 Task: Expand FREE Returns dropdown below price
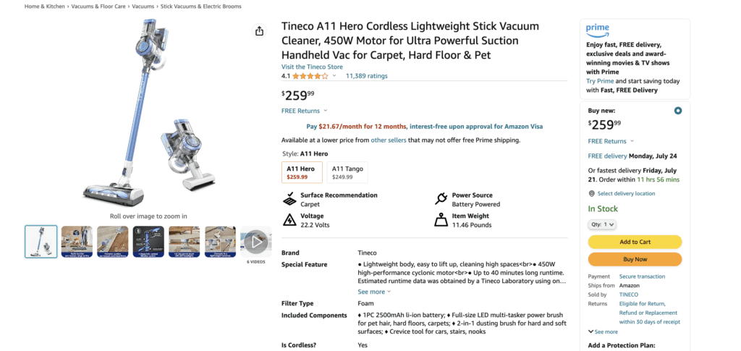coord(304,111)
